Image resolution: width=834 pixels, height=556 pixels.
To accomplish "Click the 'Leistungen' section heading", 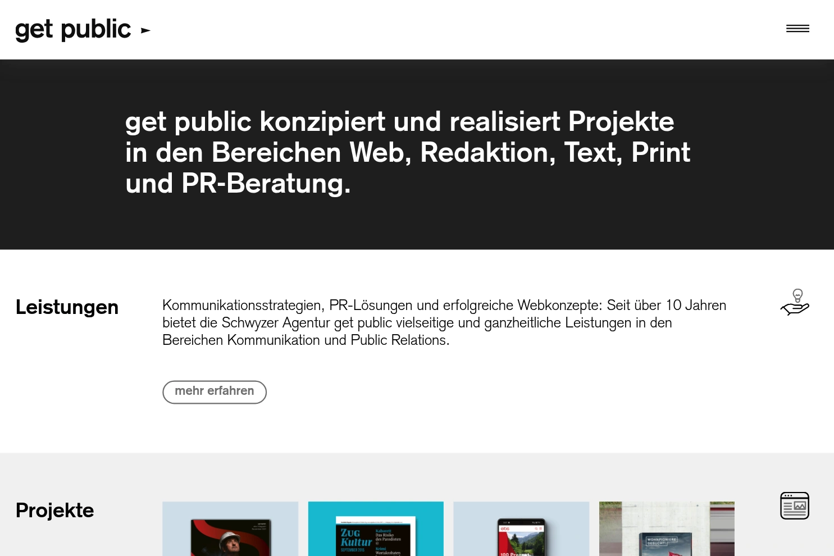I will tap(67, 308).
